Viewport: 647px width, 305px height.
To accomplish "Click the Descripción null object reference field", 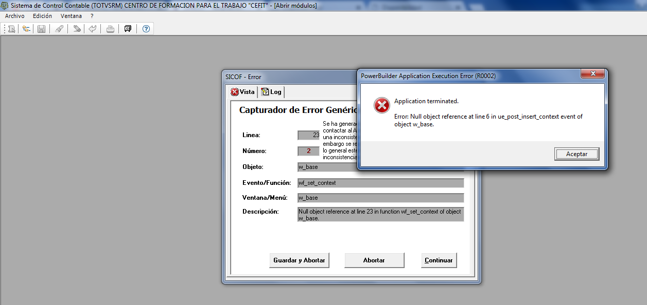I will [x=380, y=215].
